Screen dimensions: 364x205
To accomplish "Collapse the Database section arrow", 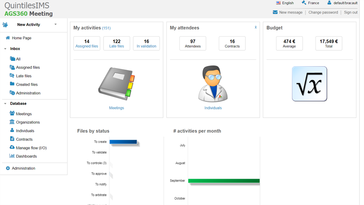I will [x=5, y=104].
